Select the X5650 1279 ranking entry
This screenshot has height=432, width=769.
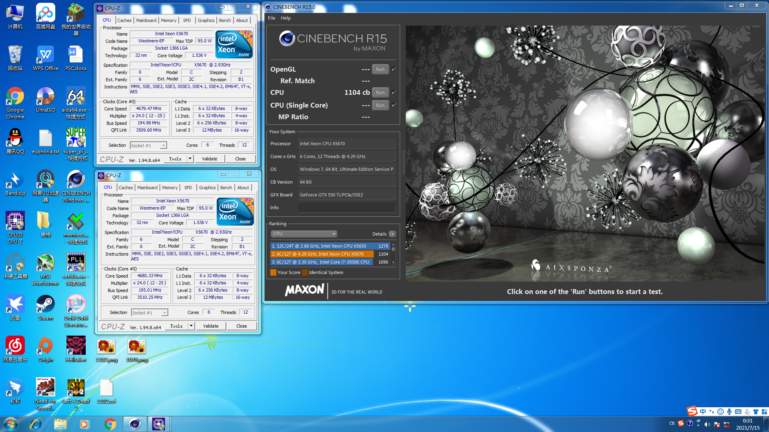click(x=330, y=246)
